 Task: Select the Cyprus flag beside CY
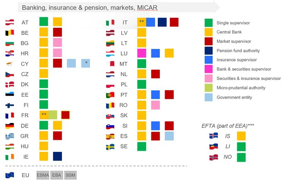pyautogui.click(x=10, y=64)
